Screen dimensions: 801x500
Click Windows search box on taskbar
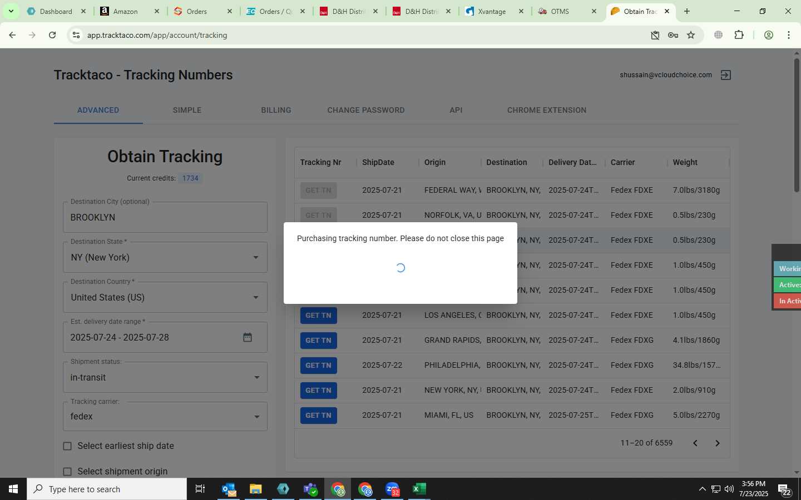coord(107,489)
